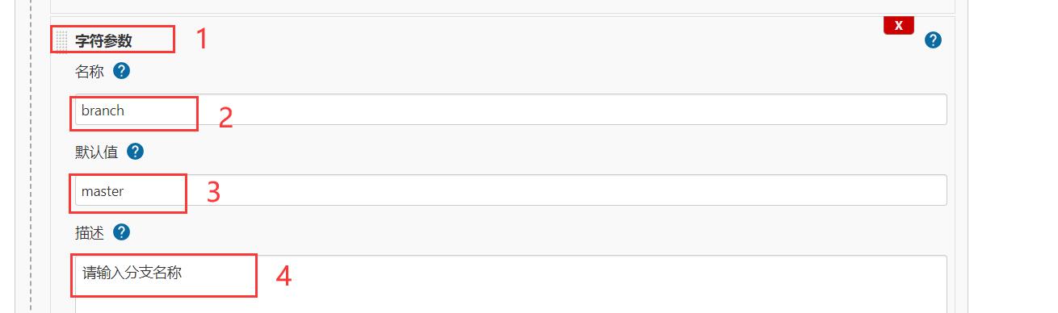Click the red annotation number 2
Image resolution: width=1058 pixels, height=313 pixels.
tap(226, 118)
